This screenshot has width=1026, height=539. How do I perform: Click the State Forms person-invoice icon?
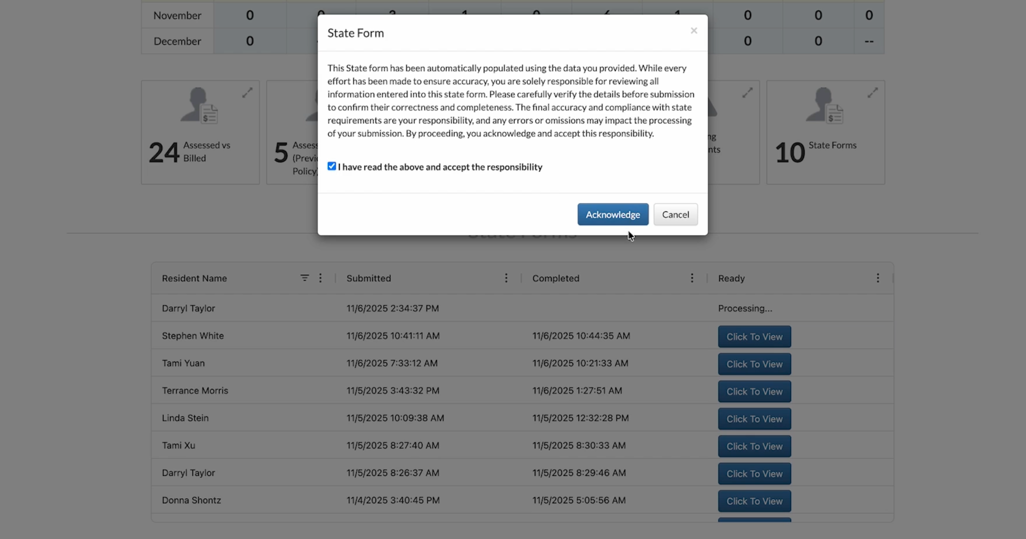pos(824,106)
